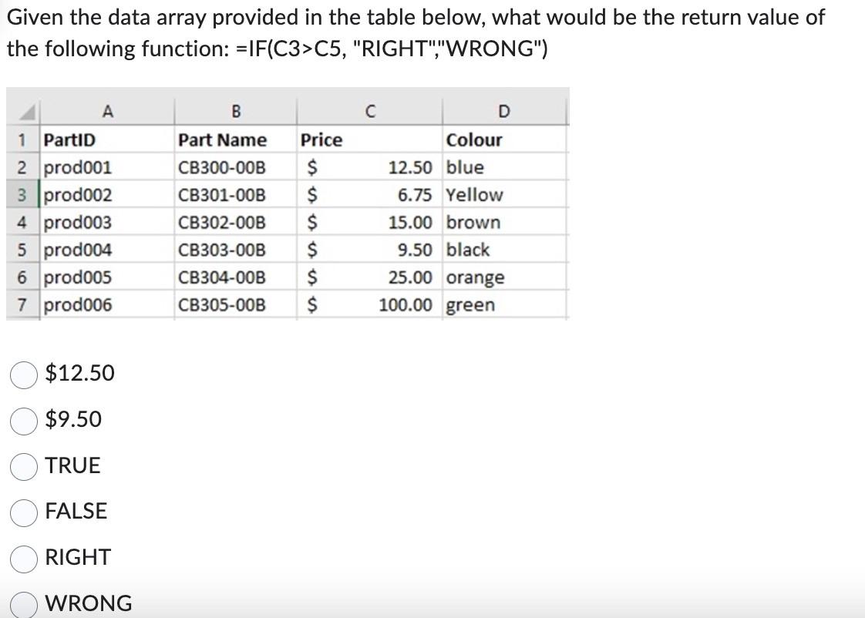Select the WRONG answer option
The height and width of the screenshot is (618, 865).
click(24, 603)
